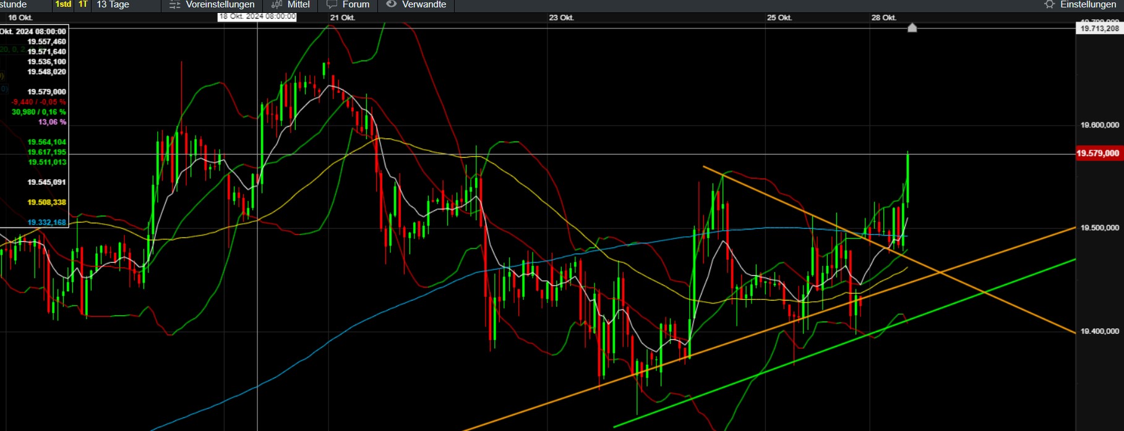Click the 19.713,208 alert price label
The width and height of the screenshot is (1124, 431).
point(1099,28)
